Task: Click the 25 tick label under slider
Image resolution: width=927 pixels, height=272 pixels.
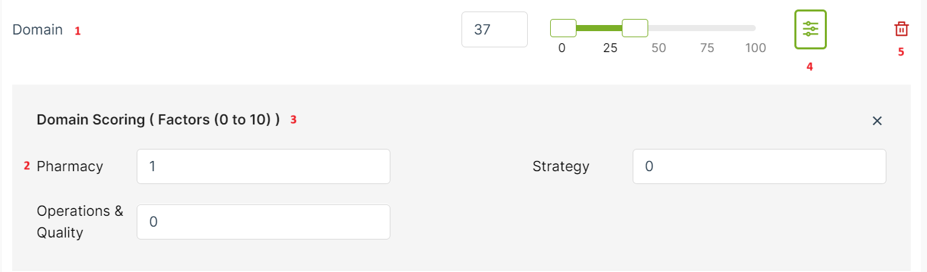Action: pos(610,48)
